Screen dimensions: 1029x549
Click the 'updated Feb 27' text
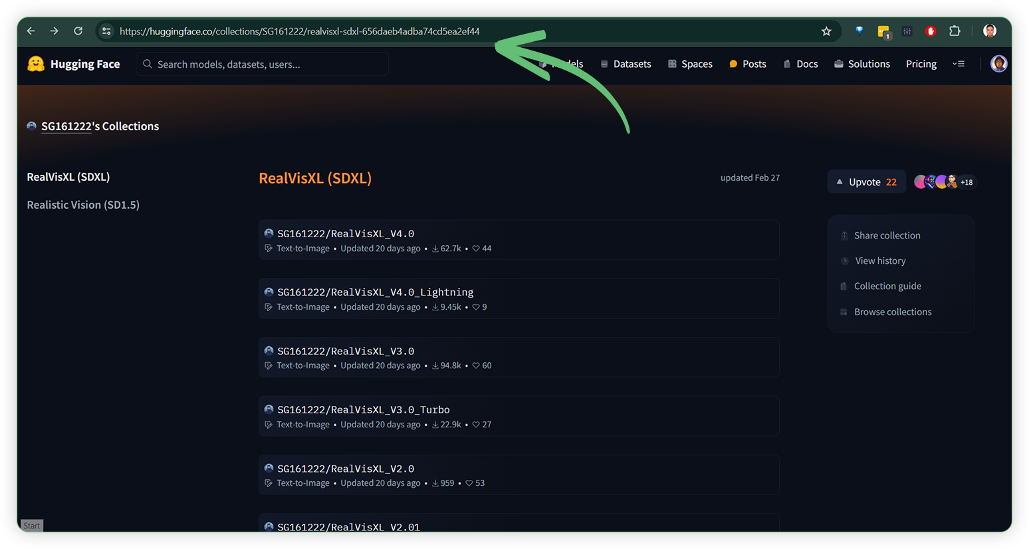(750, 177)
